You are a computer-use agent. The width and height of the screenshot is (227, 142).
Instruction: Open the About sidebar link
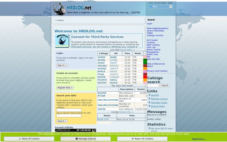[150, 66]
